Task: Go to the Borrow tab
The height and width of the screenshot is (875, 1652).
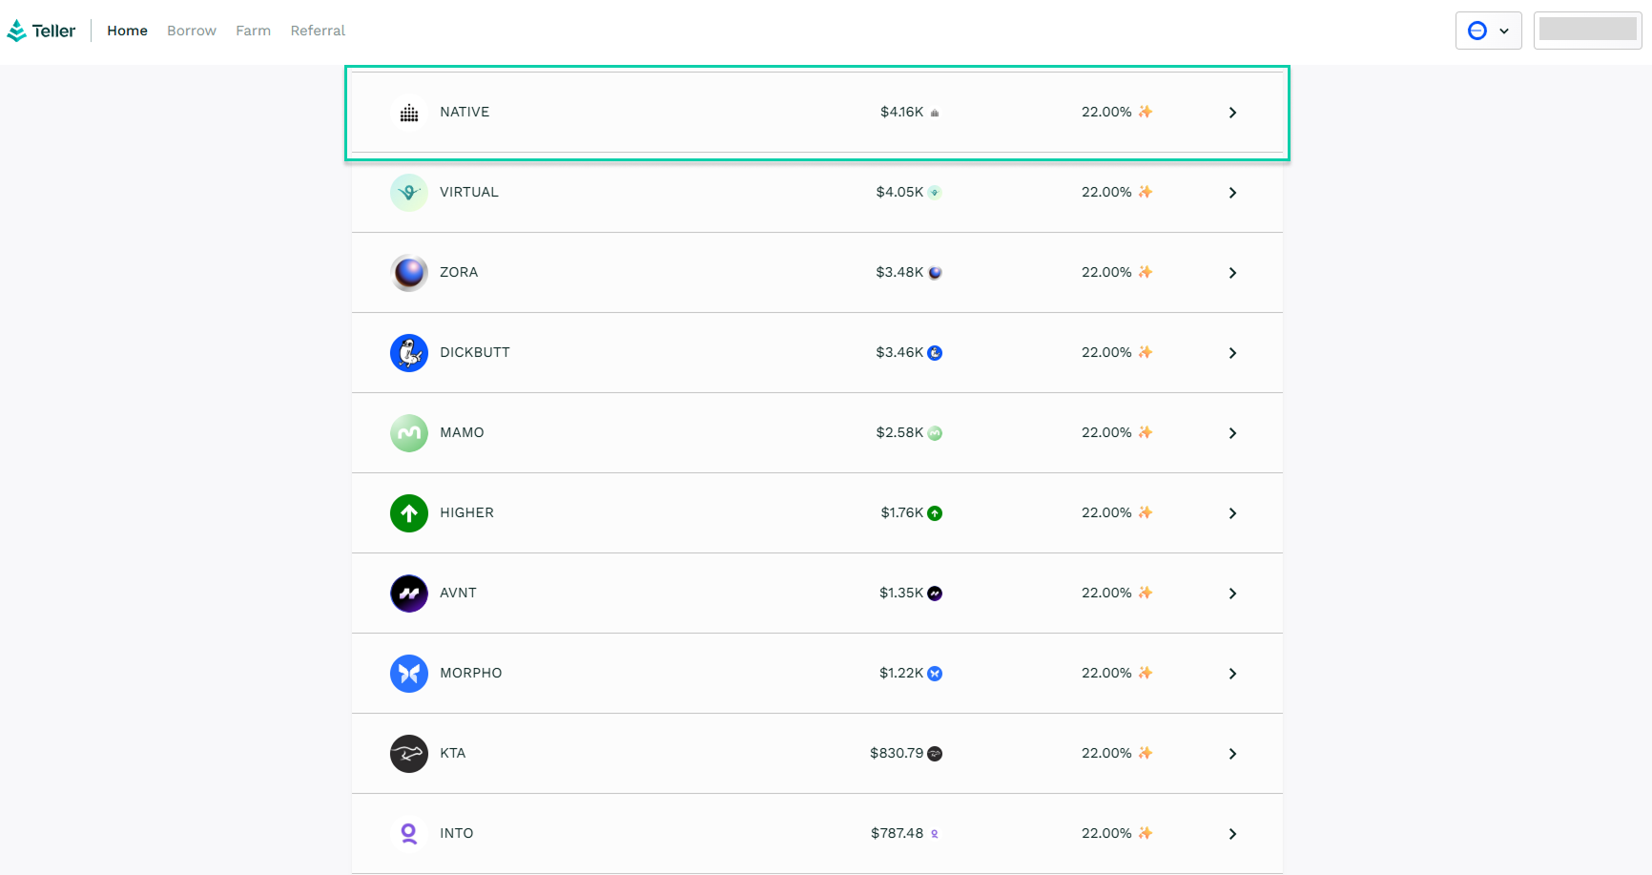Action: pyautogui.click(x=192, y=31)
